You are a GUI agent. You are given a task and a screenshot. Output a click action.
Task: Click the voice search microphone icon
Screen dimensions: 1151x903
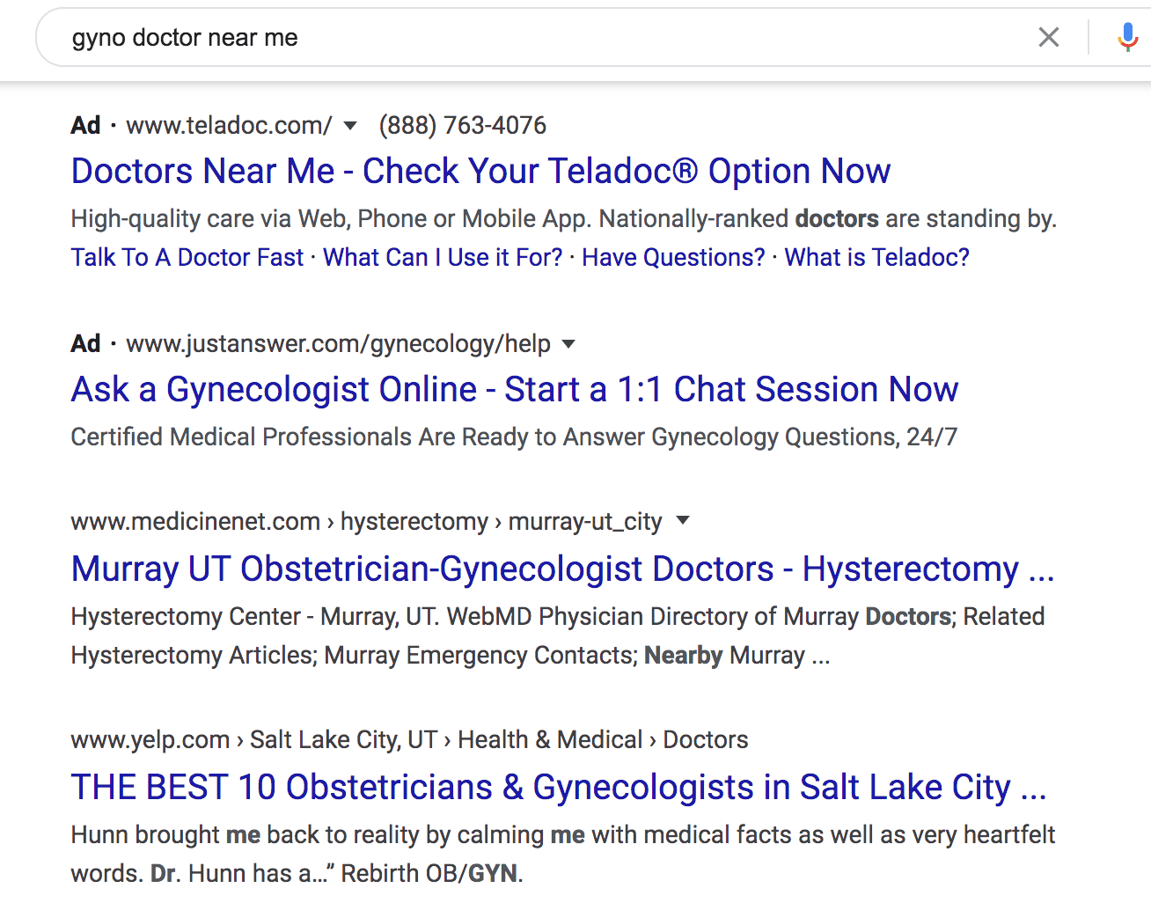point(1127,37)
